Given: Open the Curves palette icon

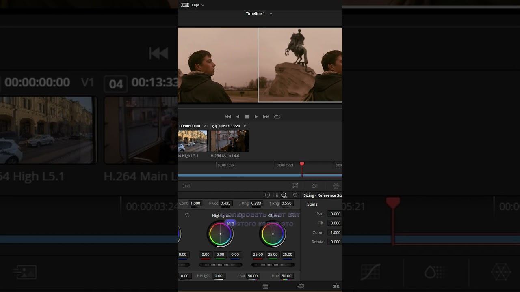Looking at the screenshot, I should [295, 186].
